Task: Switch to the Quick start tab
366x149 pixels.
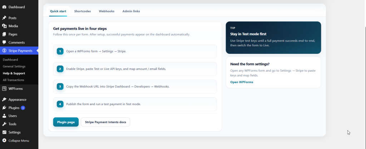Action: (x=58, y=11)
